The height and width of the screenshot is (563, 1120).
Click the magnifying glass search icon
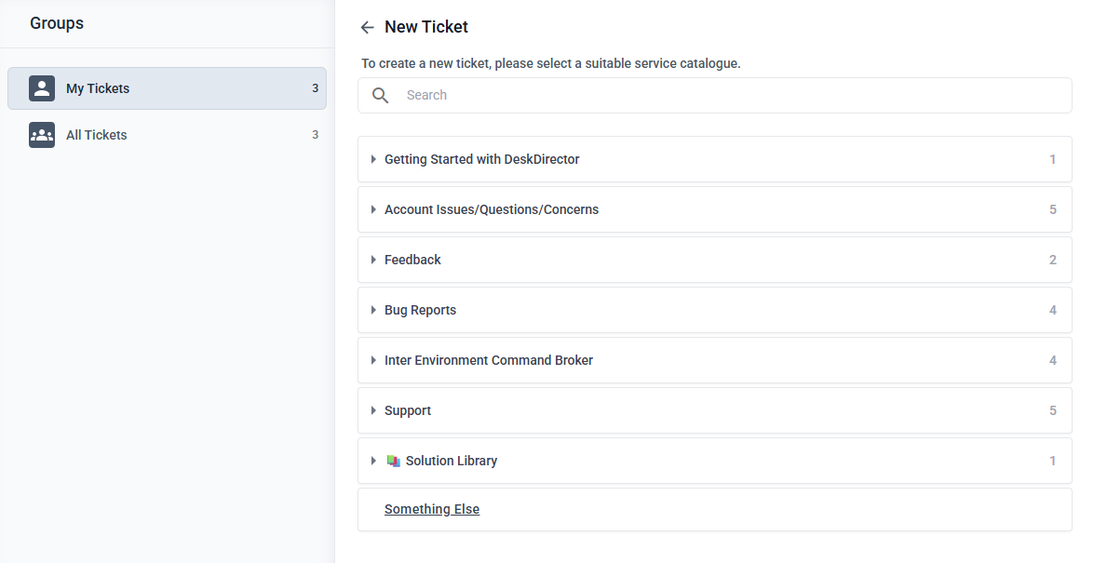(381, 95)
